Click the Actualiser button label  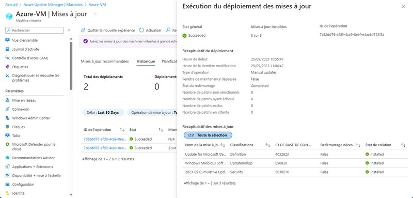(153, 31)
